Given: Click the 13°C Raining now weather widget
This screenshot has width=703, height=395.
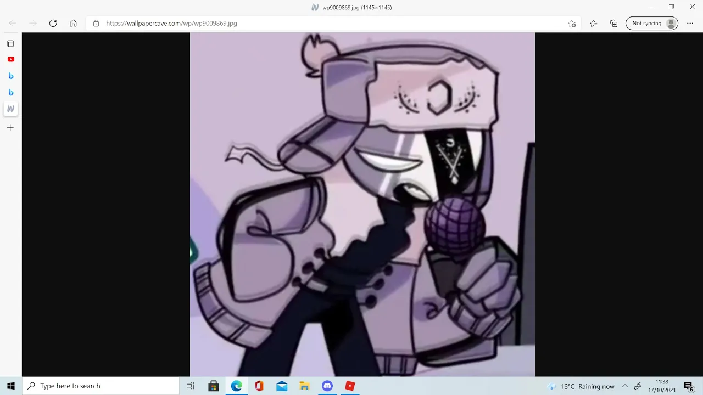Looking at the screenshot, I should [582, 386].
